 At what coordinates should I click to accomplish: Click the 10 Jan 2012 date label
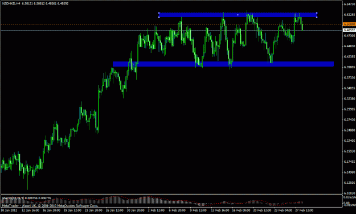(9, 211)
